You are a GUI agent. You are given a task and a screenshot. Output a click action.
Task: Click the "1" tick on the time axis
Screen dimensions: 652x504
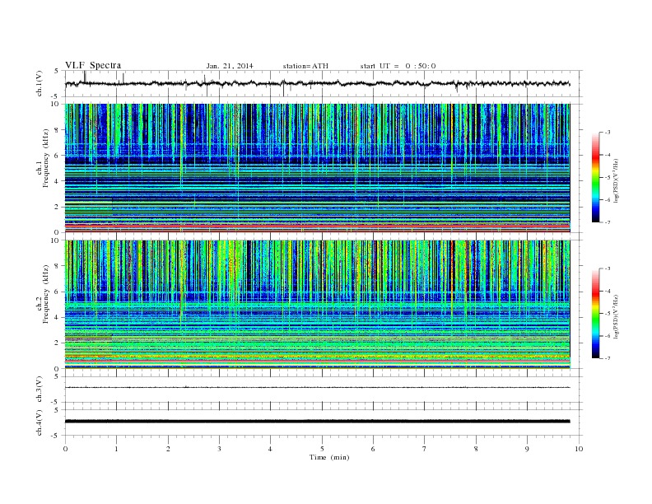click(x=116, y=449)
